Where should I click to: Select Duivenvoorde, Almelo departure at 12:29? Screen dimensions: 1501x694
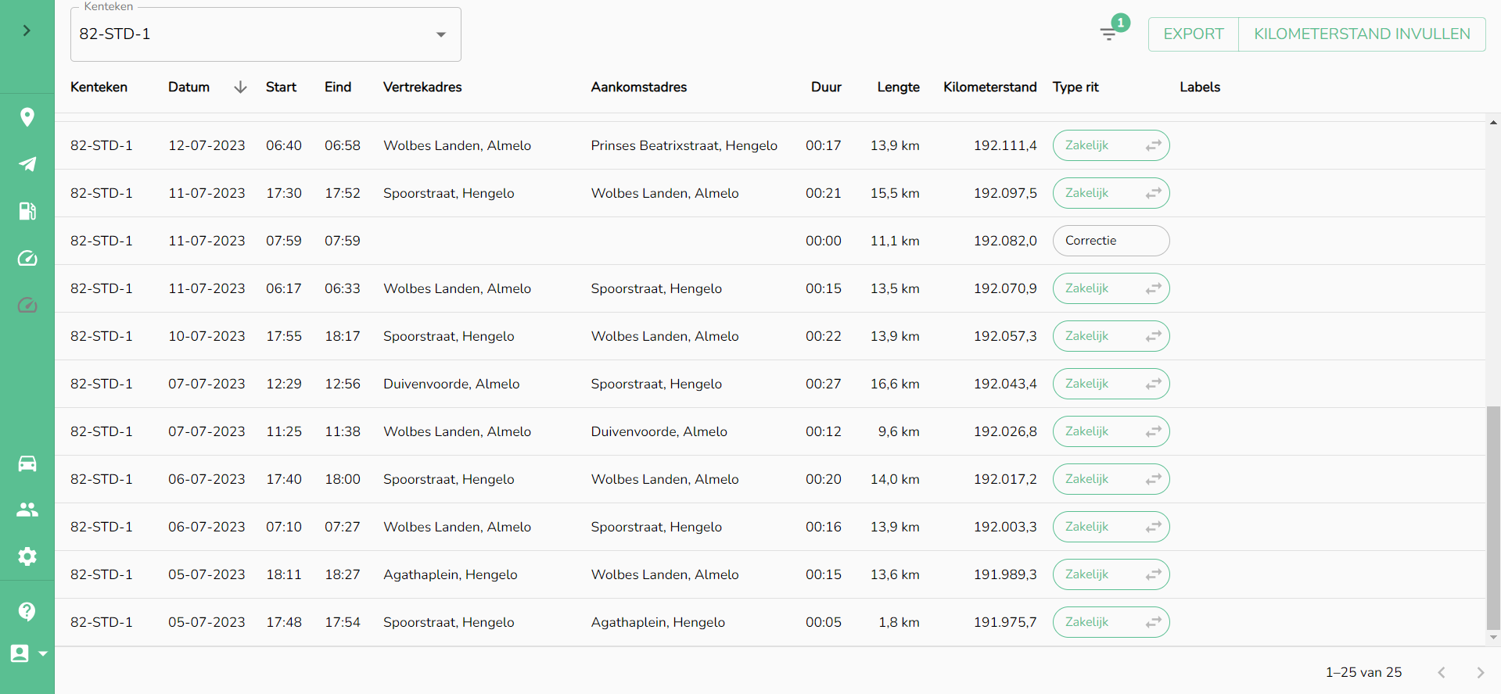coord(451,384)
